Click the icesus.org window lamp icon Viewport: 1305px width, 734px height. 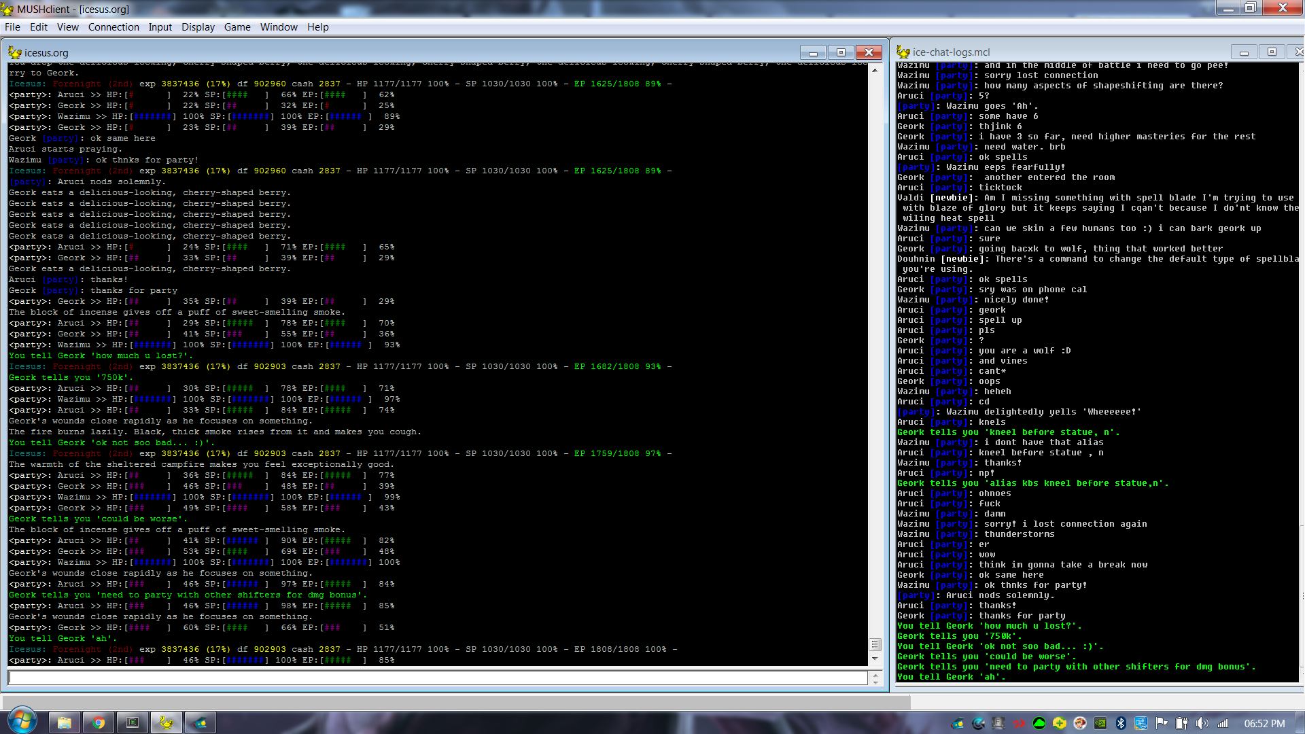(x=15, y=52)
